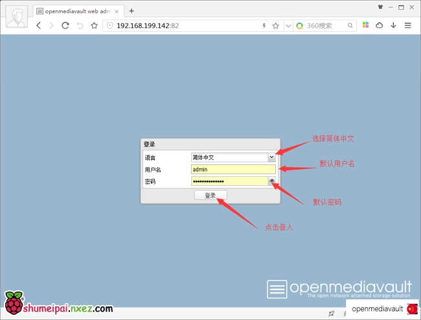Click the colorful extensions grid icon

click(365, 25)
